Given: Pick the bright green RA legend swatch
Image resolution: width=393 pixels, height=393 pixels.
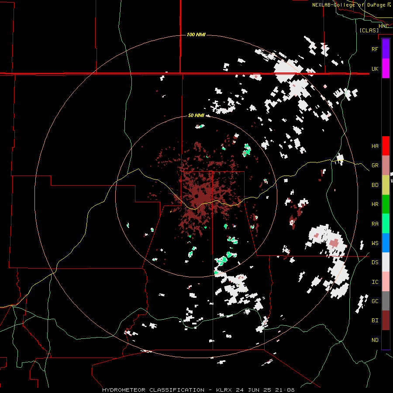Looking at the screenshot, I should (x=386, y=224).
